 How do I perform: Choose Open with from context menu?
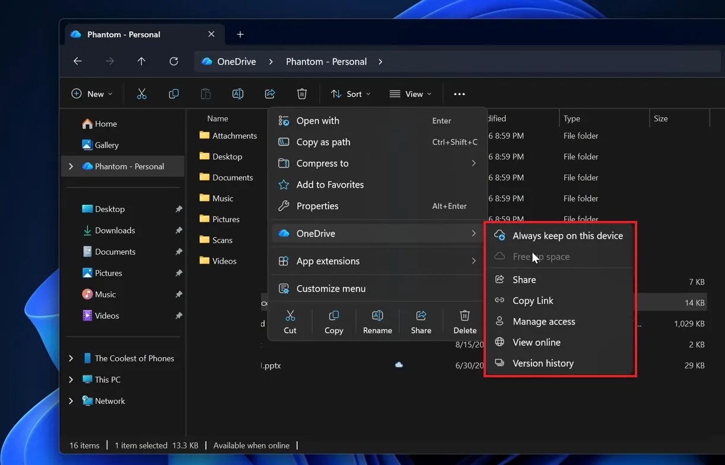tap(378, 121)
